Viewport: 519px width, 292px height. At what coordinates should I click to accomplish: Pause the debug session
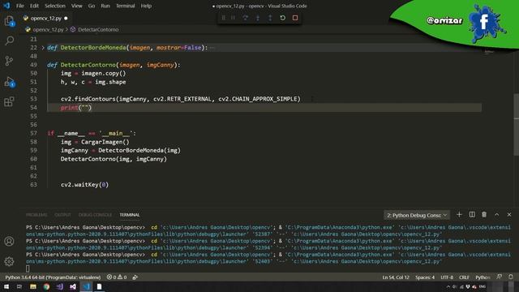tap(233, 18)
